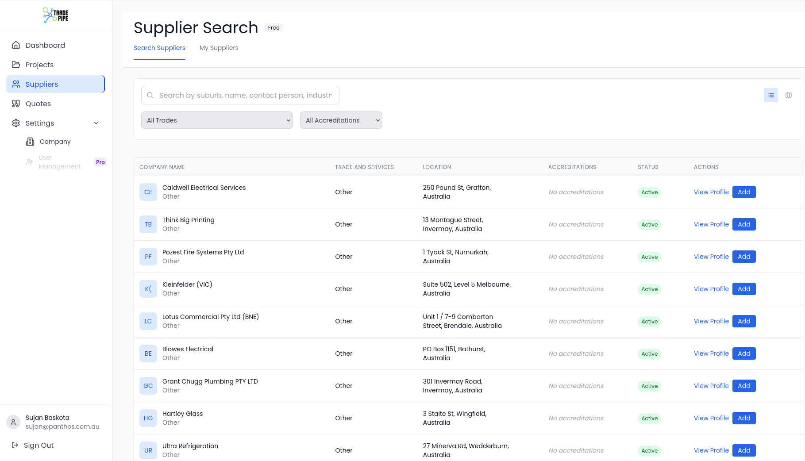
Task: Switch to map view
Action: pos(788,95)
